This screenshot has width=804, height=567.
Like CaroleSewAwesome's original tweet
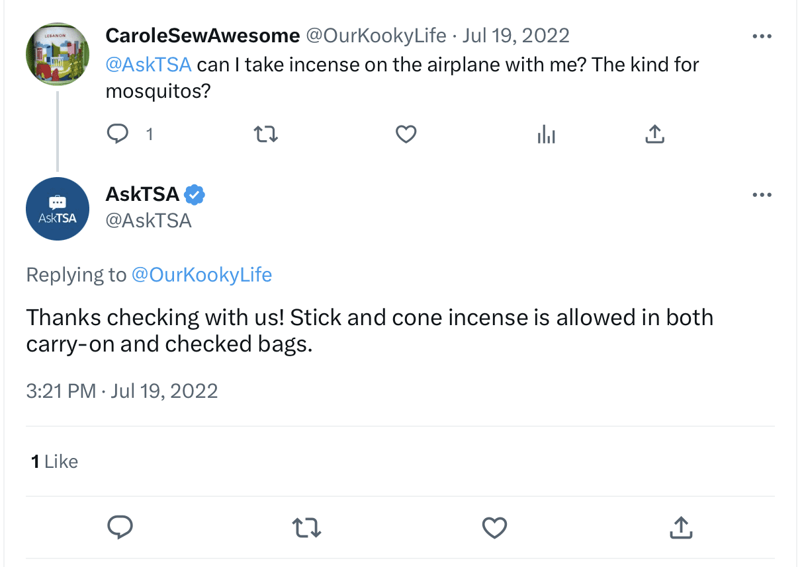click(x=406, y=135)
